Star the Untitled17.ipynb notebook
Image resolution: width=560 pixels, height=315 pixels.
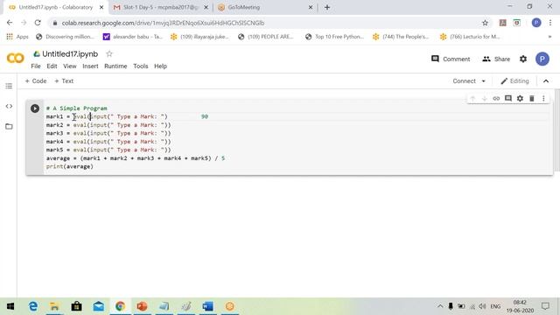click(x=109, y=54)
